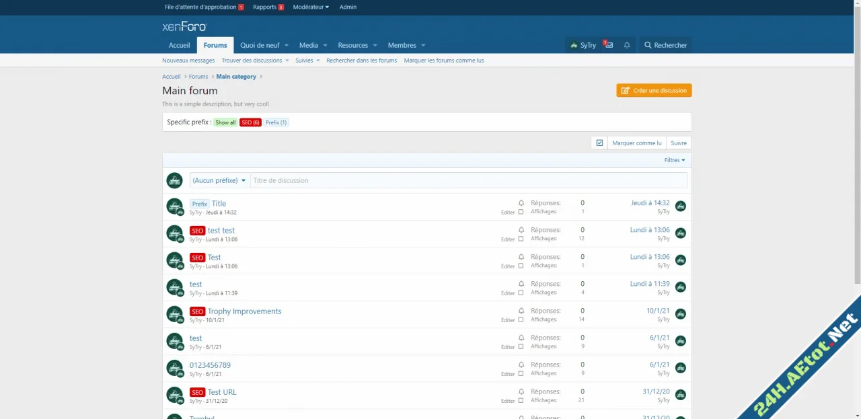Image resolution: width=861 pixels, height=419 pixels.
Task: Open the inbox envelope icon
Action: pos(608,45)
